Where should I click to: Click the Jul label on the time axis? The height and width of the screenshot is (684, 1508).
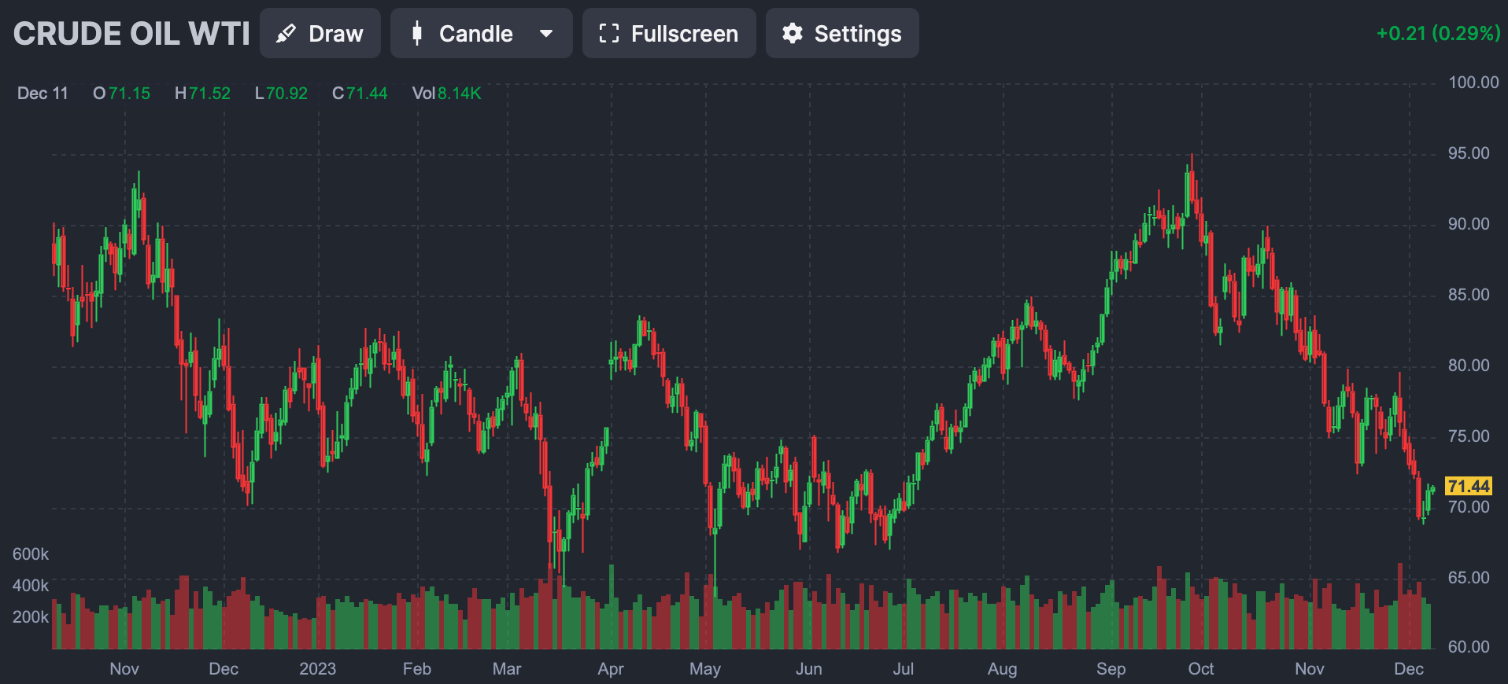(903, 669)
